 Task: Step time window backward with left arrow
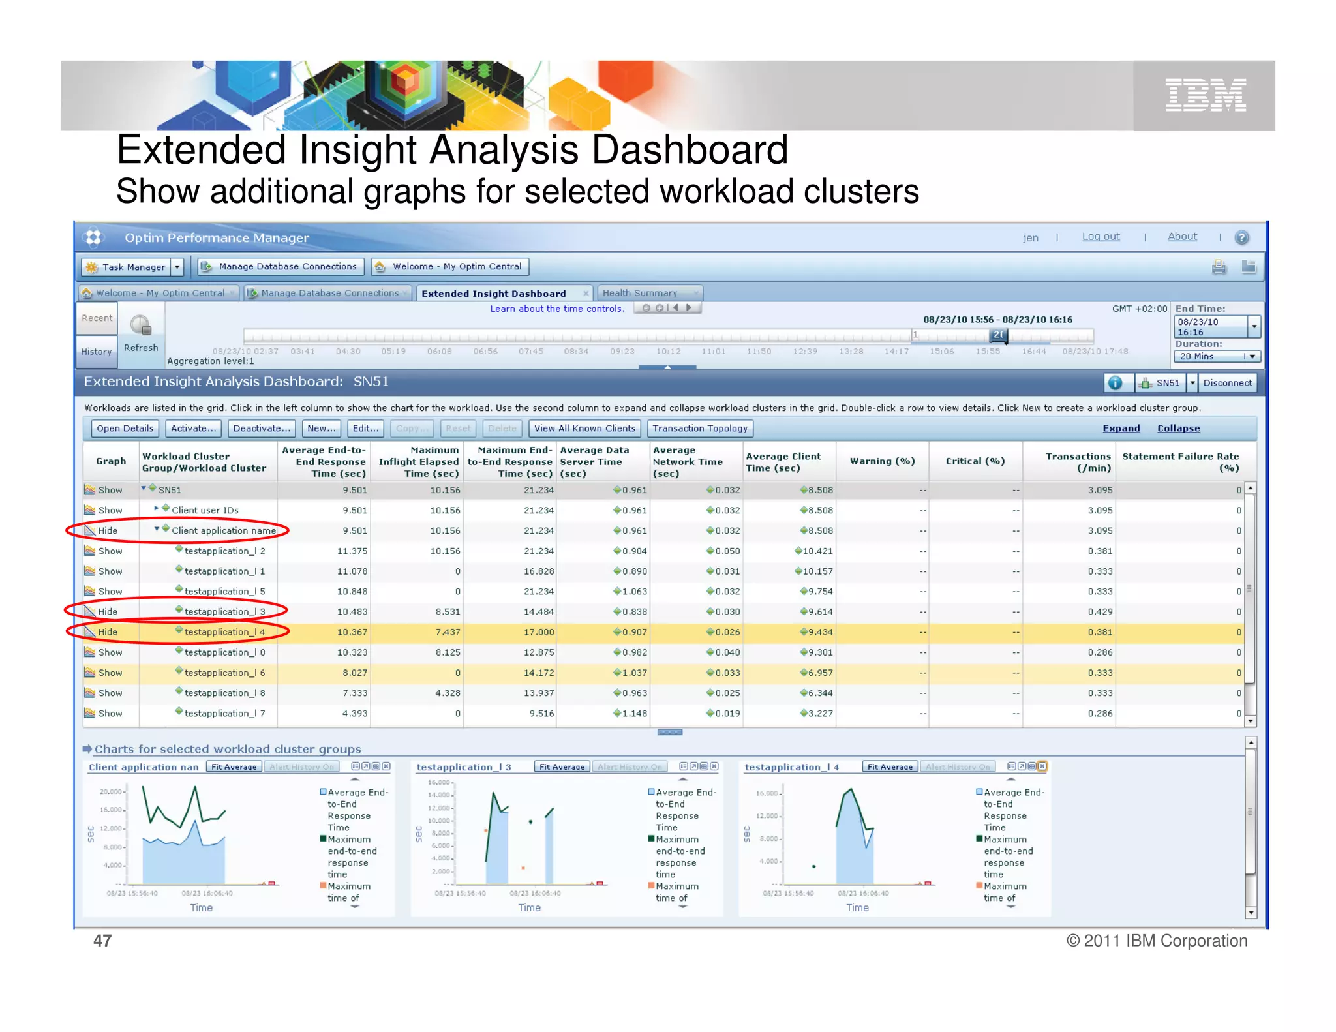(x=676, y=308)
